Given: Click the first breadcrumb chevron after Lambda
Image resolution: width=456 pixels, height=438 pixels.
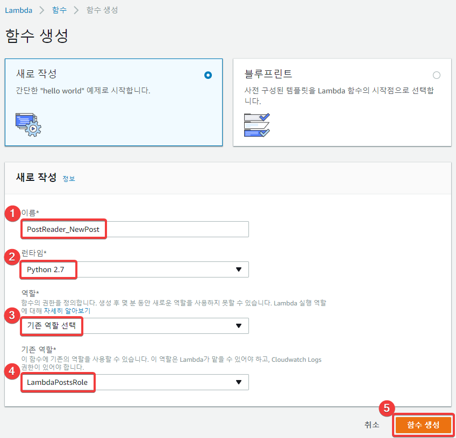Looking at the screenshot, I should tap(42, 10).
